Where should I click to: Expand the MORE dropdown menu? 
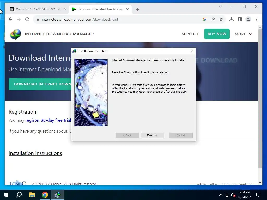(x=244, y=34)
